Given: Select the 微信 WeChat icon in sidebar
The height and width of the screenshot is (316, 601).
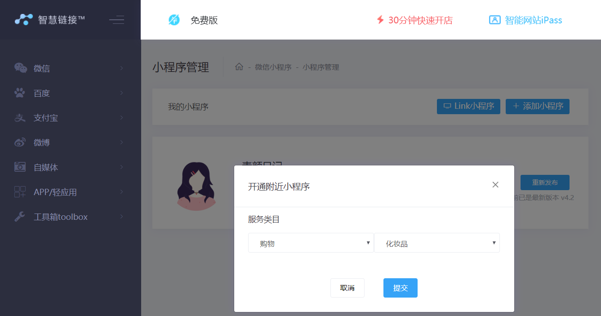Looking at the screenshot, I should [20, 68].
